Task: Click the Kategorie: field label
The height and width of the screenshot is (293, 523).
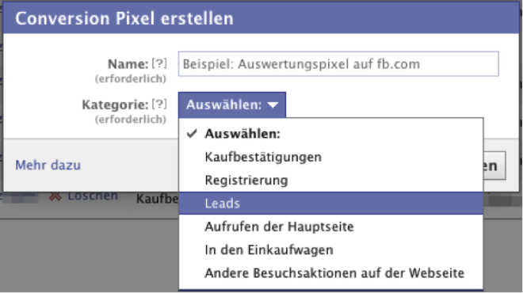Action: click(x=115, y=105)
